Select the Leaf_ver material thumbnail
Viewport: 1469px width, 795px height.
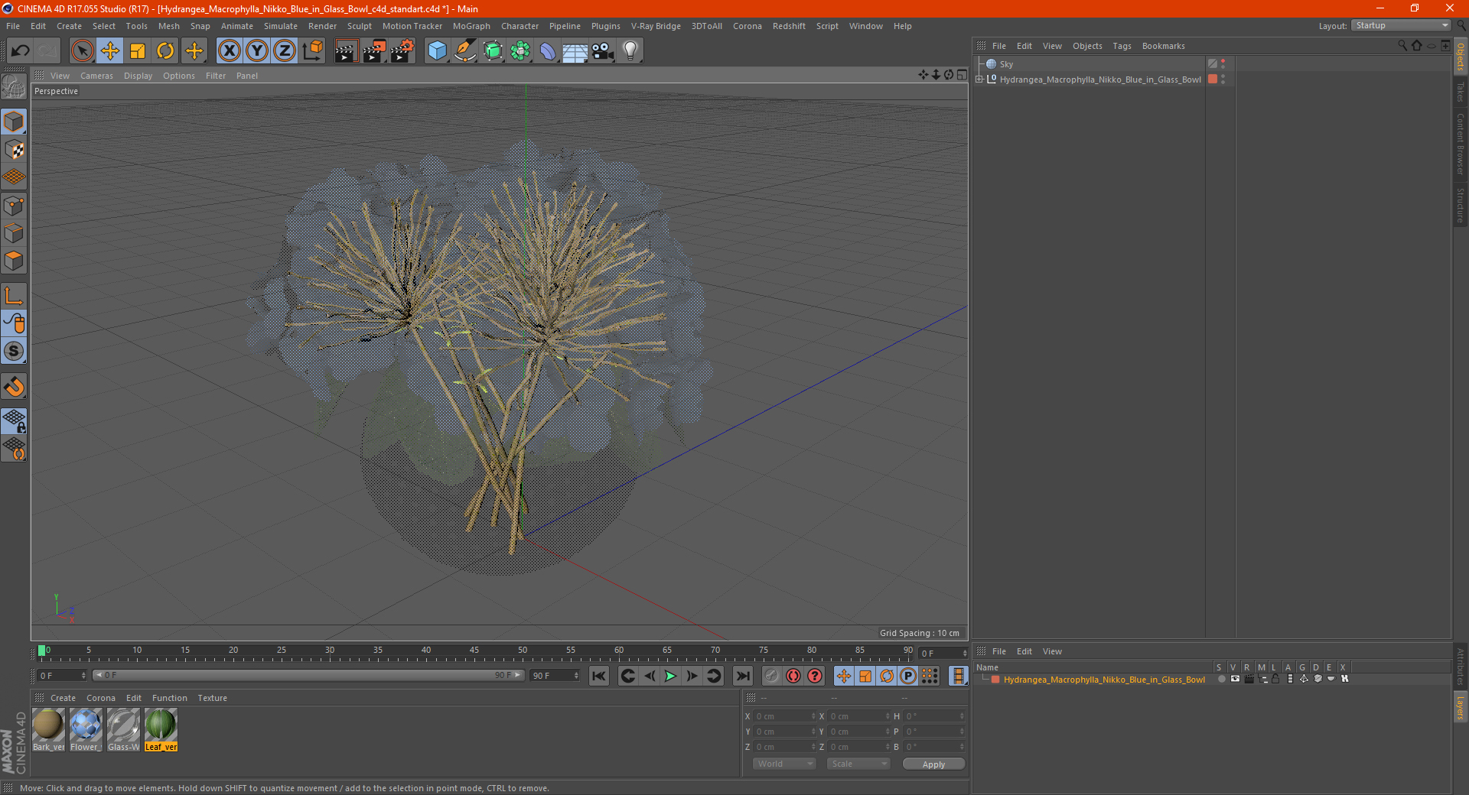pyautogui.click(x=161, y=729)
